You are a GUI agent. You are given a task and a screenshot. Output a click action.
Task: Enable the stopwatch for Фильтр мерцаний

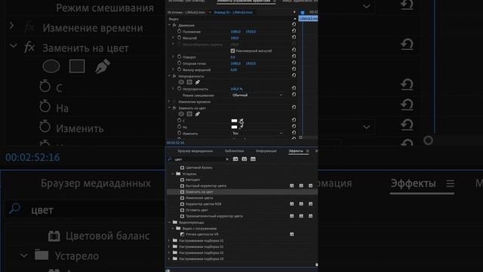coord(180,70)
